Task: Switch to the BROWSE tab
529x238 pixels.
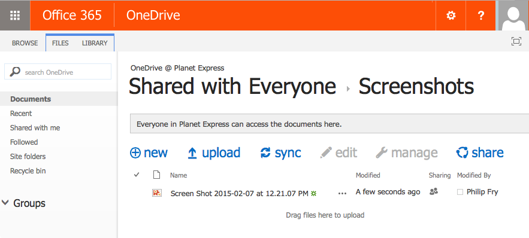Action: (25, 43)
